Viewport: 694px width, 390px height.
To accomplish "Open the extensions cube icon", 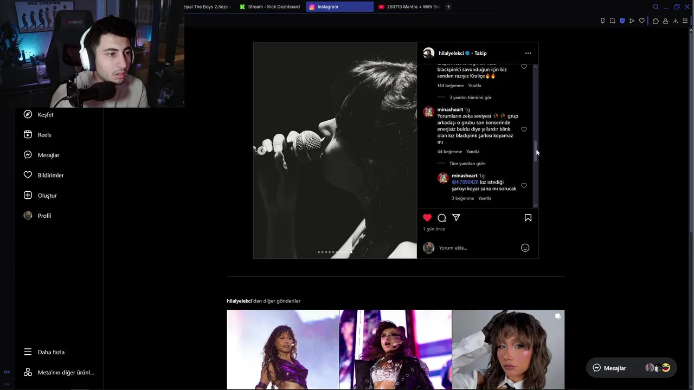I will pos(656,21).
